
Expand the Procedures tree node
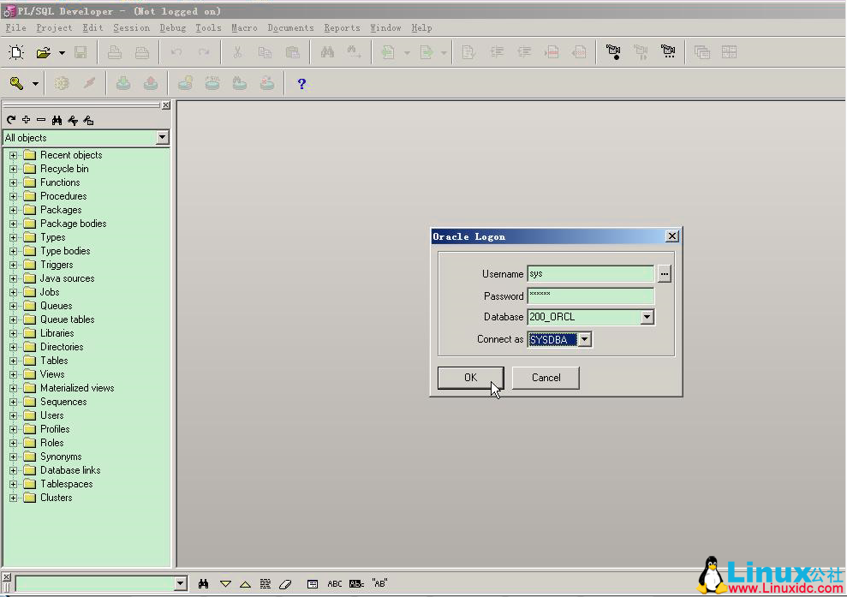click(14, 196)
